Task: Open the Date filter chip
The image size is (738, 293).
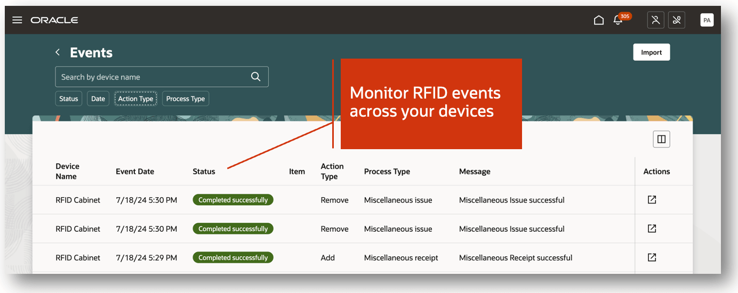Action: coord(98,99)
